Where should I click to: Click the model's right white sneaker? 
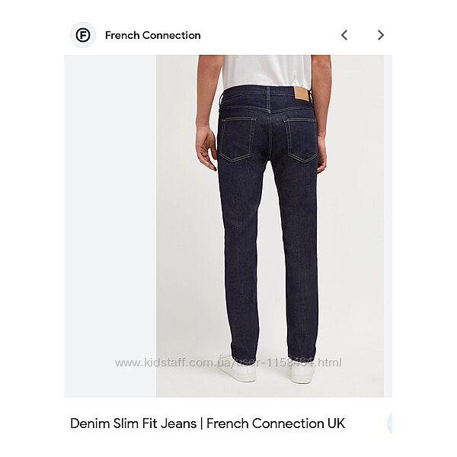303,371
